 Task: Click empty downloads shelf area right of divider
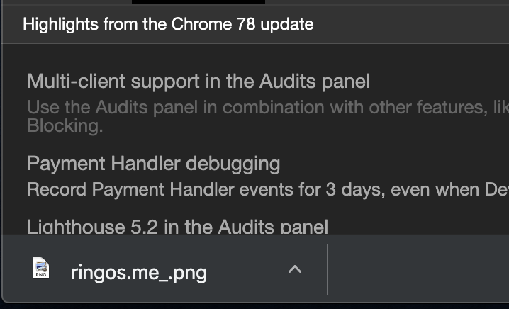pos(419,269)
